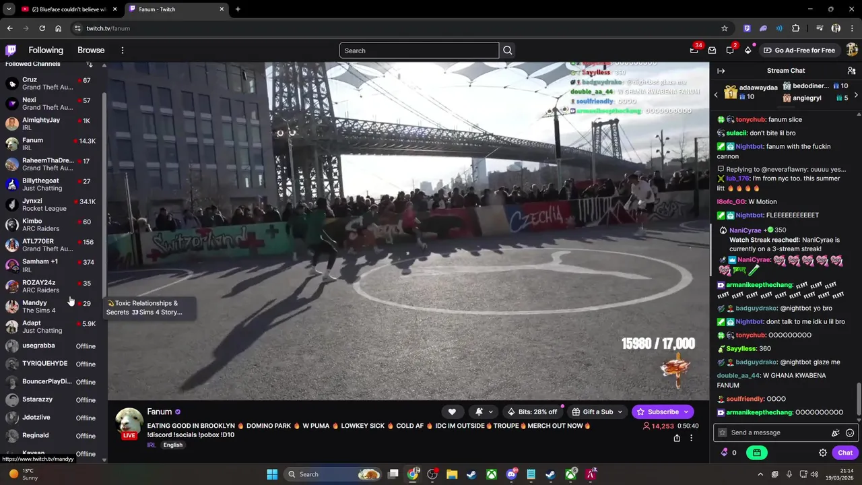Open Mandyy The Sims 4 channel
This screenshot has height=485, width=862.
pyautogui.click(x=53, y=306)
